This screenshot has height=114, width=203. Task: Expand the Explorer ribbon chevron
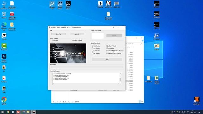[140, 41]
